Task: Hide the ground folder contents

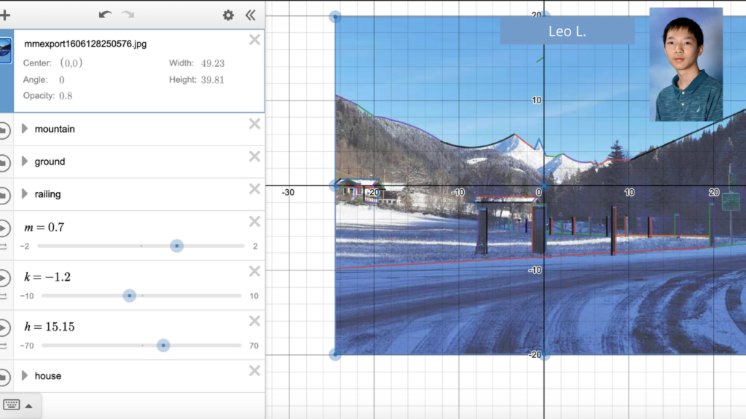Action: point(4,162)
